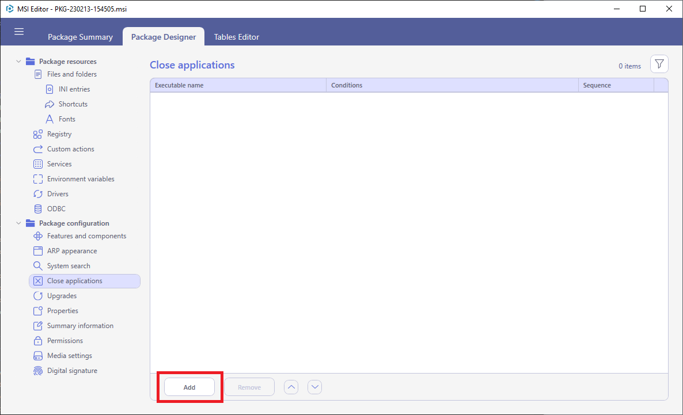Open Environment variables
The width and height of the screenshot is (683, 415).
coord(81,179)
